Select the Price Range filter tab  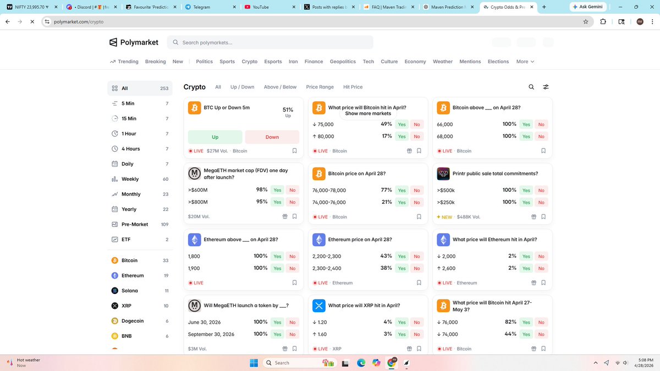pos(320,87)
